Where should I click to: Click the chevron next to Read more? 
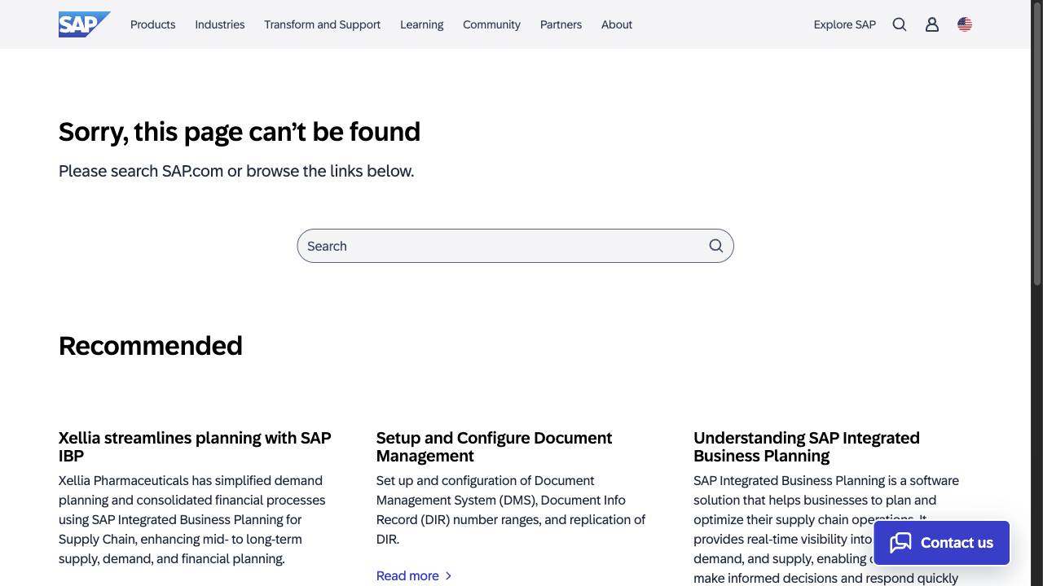pyautogui.click(x=448, y=576)
